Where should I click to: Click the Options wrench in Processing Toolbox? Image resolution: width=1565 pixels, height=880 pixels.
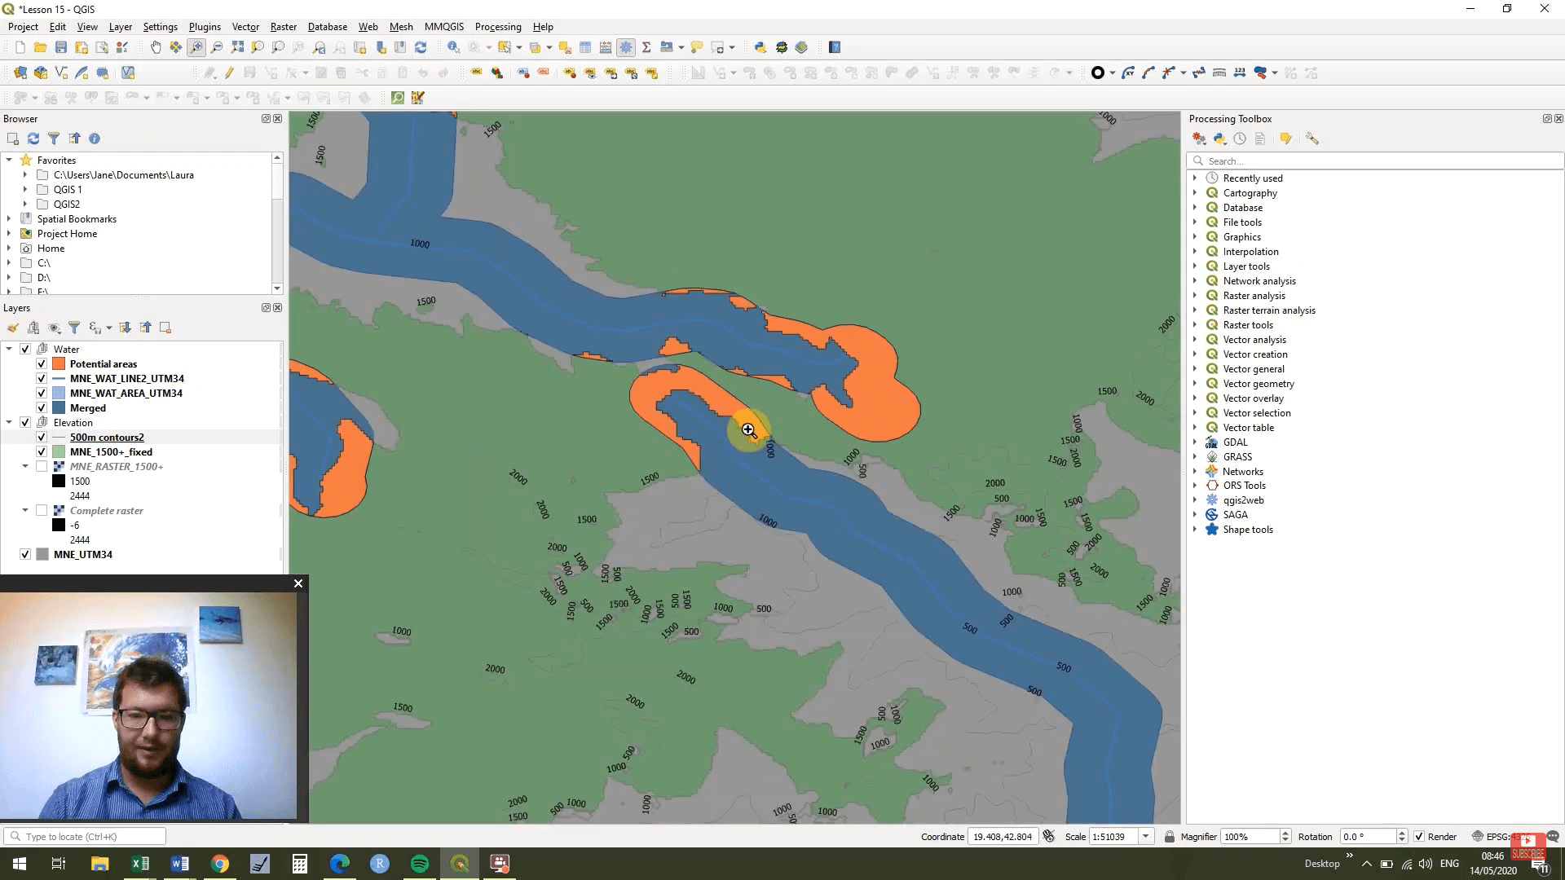[1312, 139]
